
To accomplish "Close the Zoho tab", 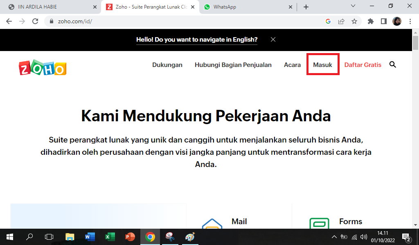I will tap(193, 7).
